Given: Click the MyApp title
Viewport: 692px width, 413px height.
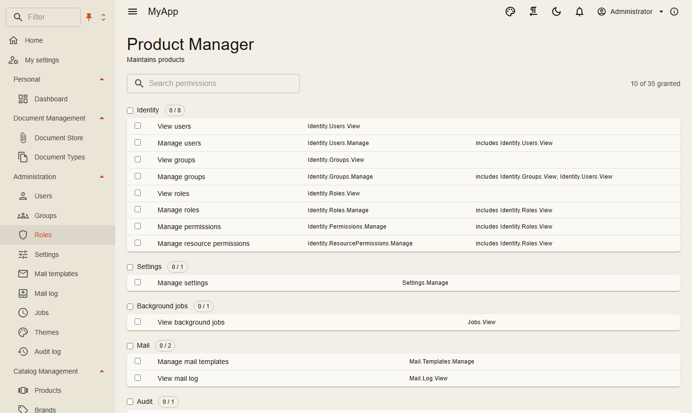Looking at the screenshot, I should (163, 12).
